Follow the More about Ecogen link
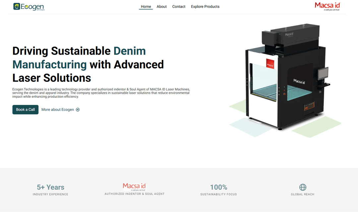Viewport: 358px width, 212px height. [58, 110]
